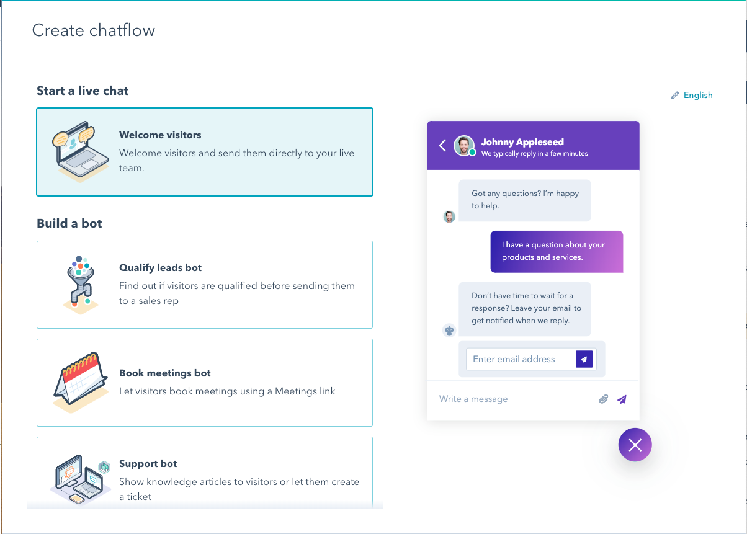
Task: Close the chat widget with the round X
Action: 635,445
